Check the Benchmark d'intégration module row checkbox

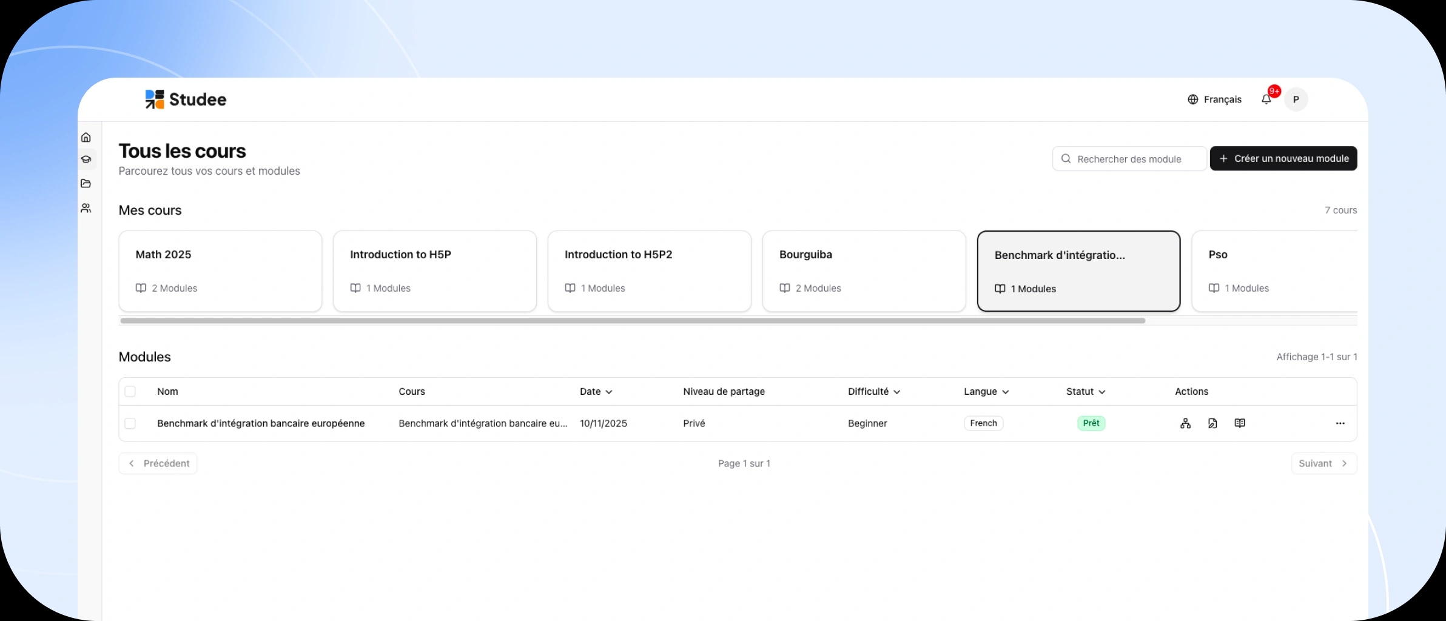(x=130, y=423)
